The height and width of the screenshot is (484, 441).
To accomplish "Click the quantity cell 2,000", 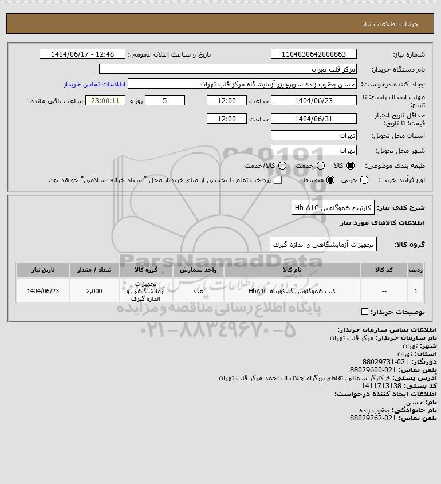I will tap(94, 291).
